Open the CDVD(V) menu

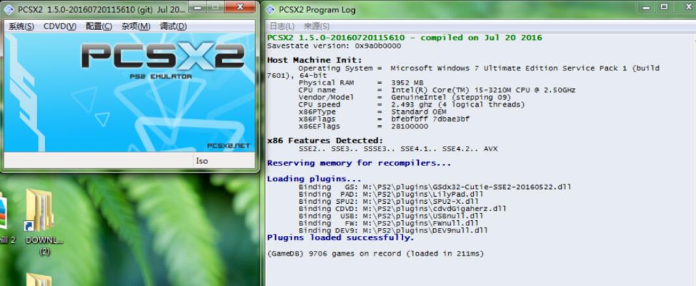coord(60,27)
